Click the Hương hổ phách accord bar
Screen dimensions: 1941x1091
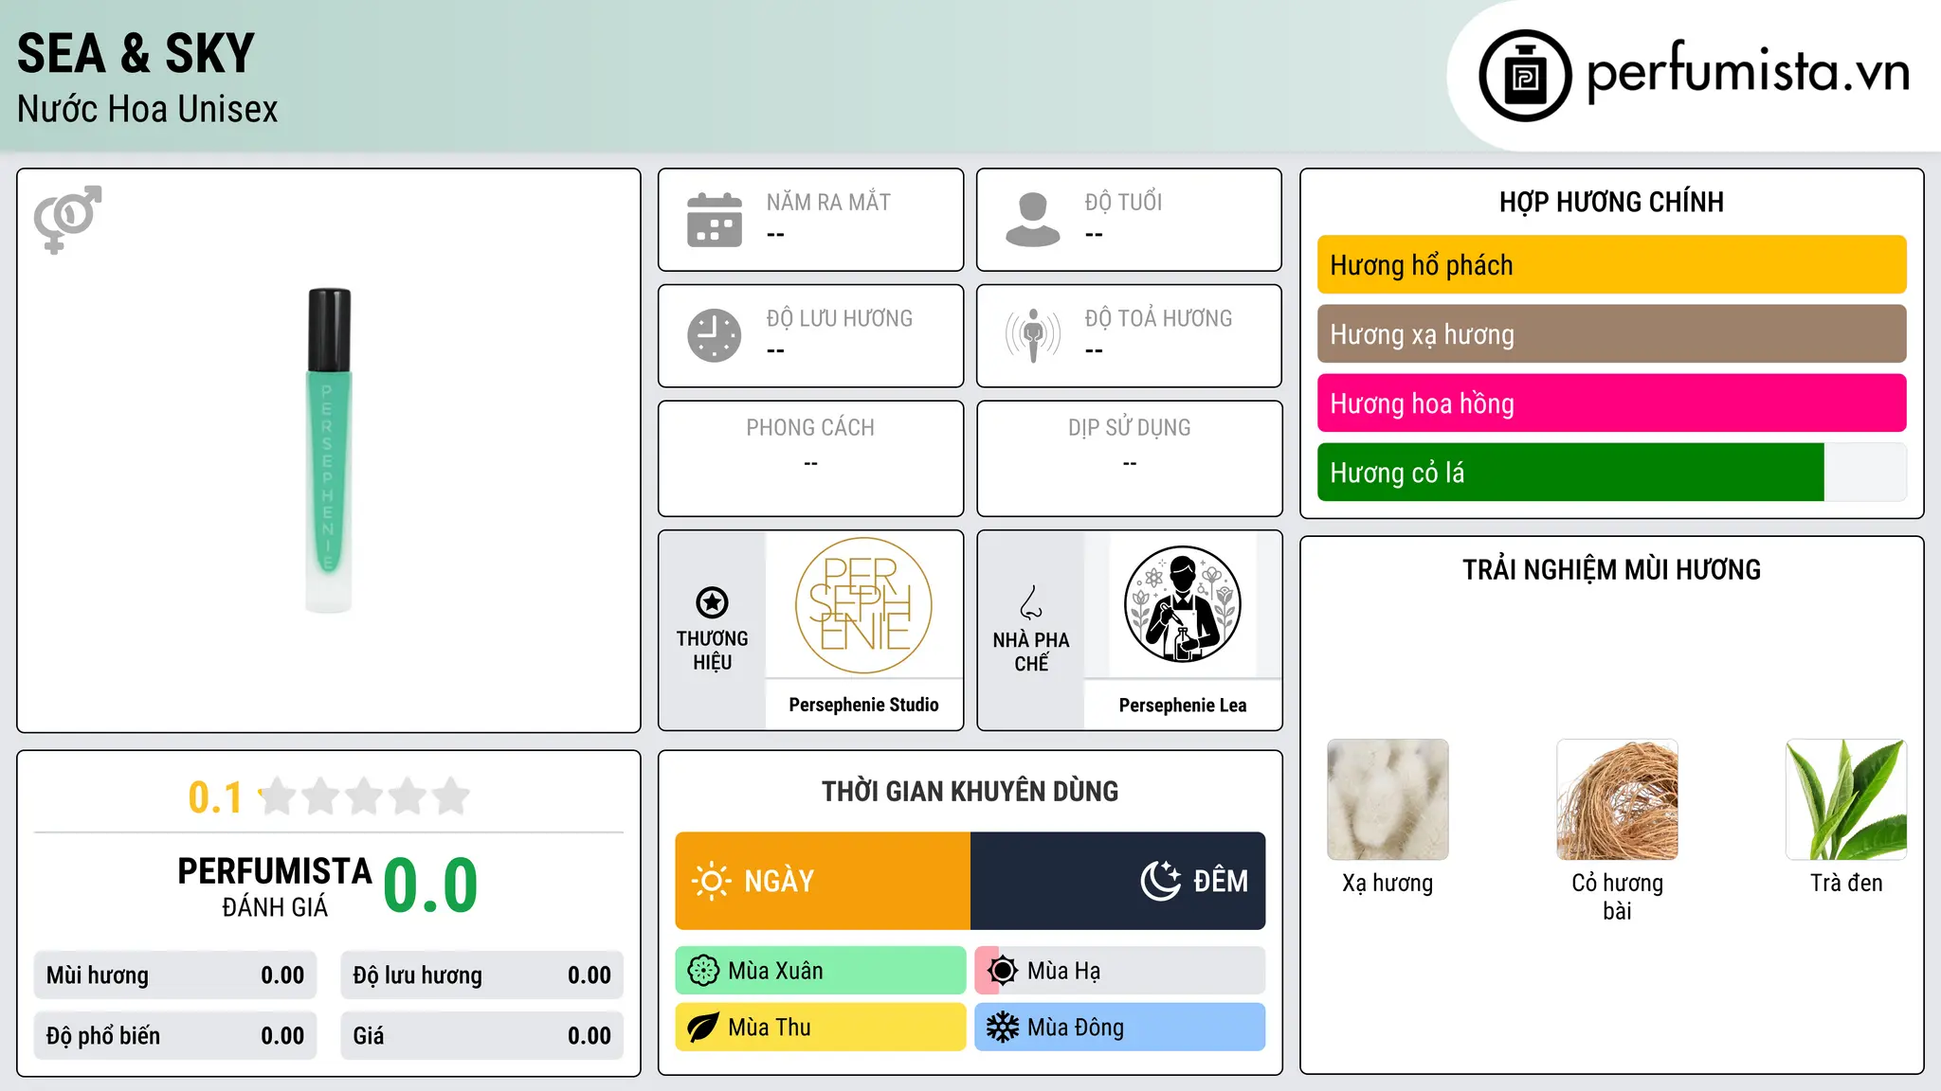coord(1611,265)
